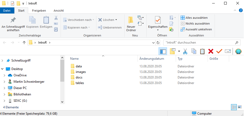
Task: Switch to details view in status bar
Action: (234, 107)
